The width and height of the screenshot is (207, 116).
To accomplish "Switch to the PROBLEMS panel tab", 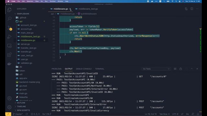I will point(57,69).
